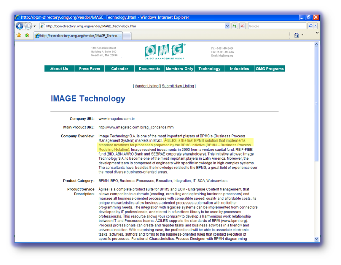The height and width of the screenshot is (265, 341).
Task: Click the info@omg.org email text
Action: pyautogui.click(x=226, y=56)
